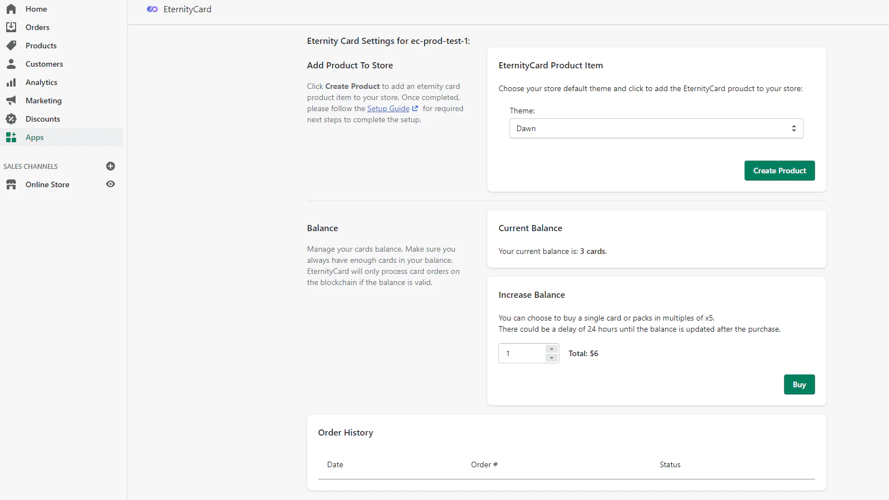Focus the card quantity input field

[x=522, y=353]
